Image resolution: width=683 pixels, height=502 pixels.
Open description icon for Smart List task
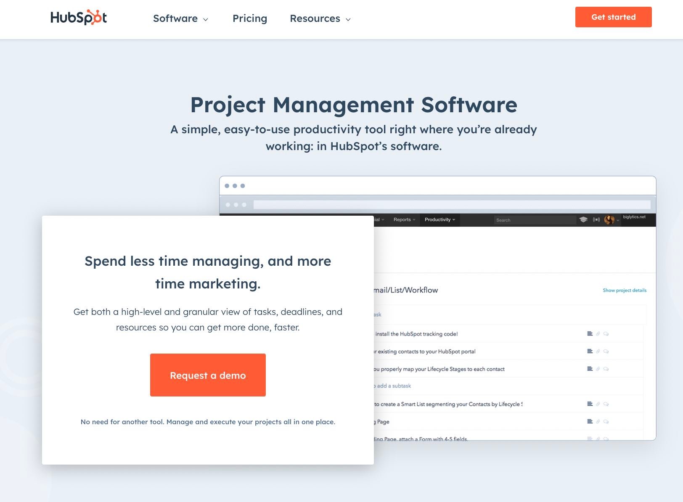pyautogui.click(x=590, y=404)
